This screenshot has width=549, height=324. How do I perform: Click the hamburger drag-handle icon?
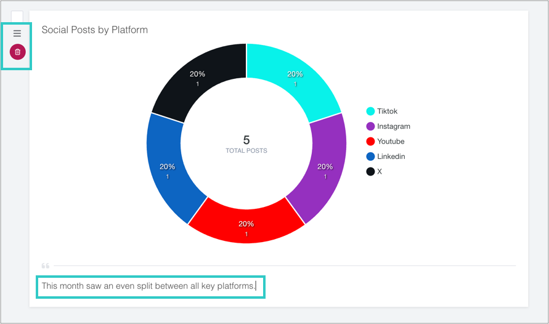[17, 33]
